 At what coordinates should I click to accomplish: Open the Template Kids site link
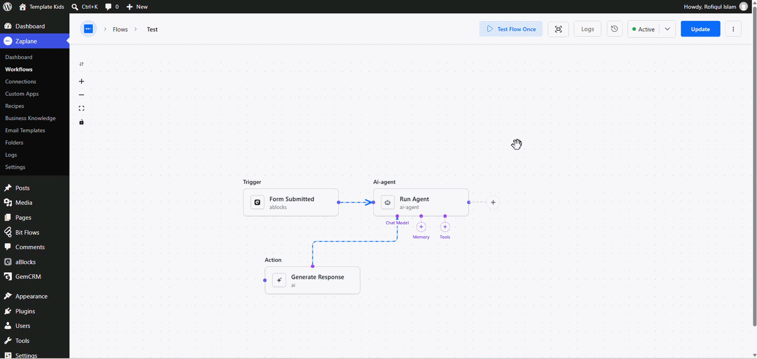click(41, 6)
